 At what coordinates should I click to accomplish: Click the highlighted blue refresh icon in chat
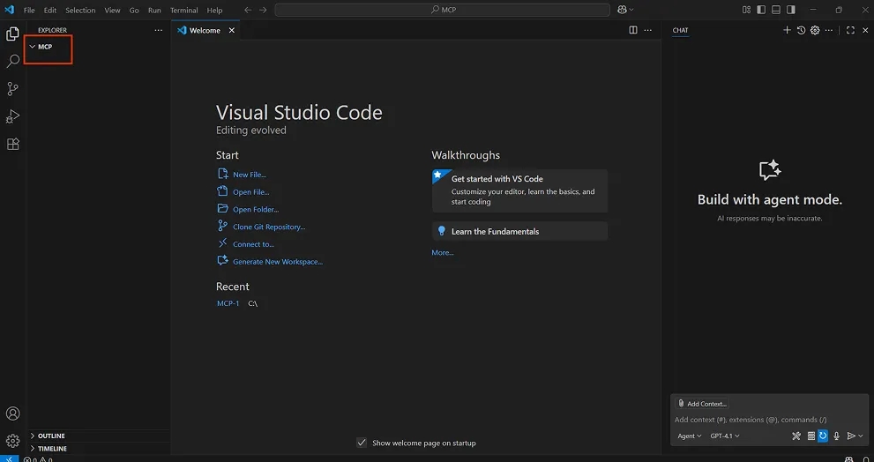coord(823,436)
